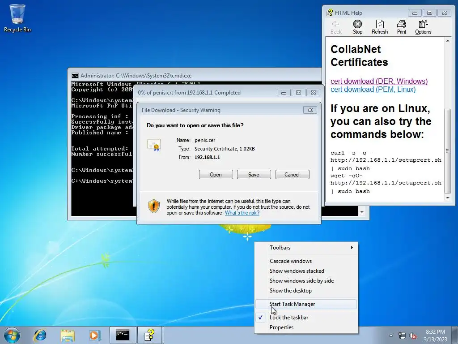Close the HTML Help window
The image size is (458, 344).
click(x=444, y=13)
